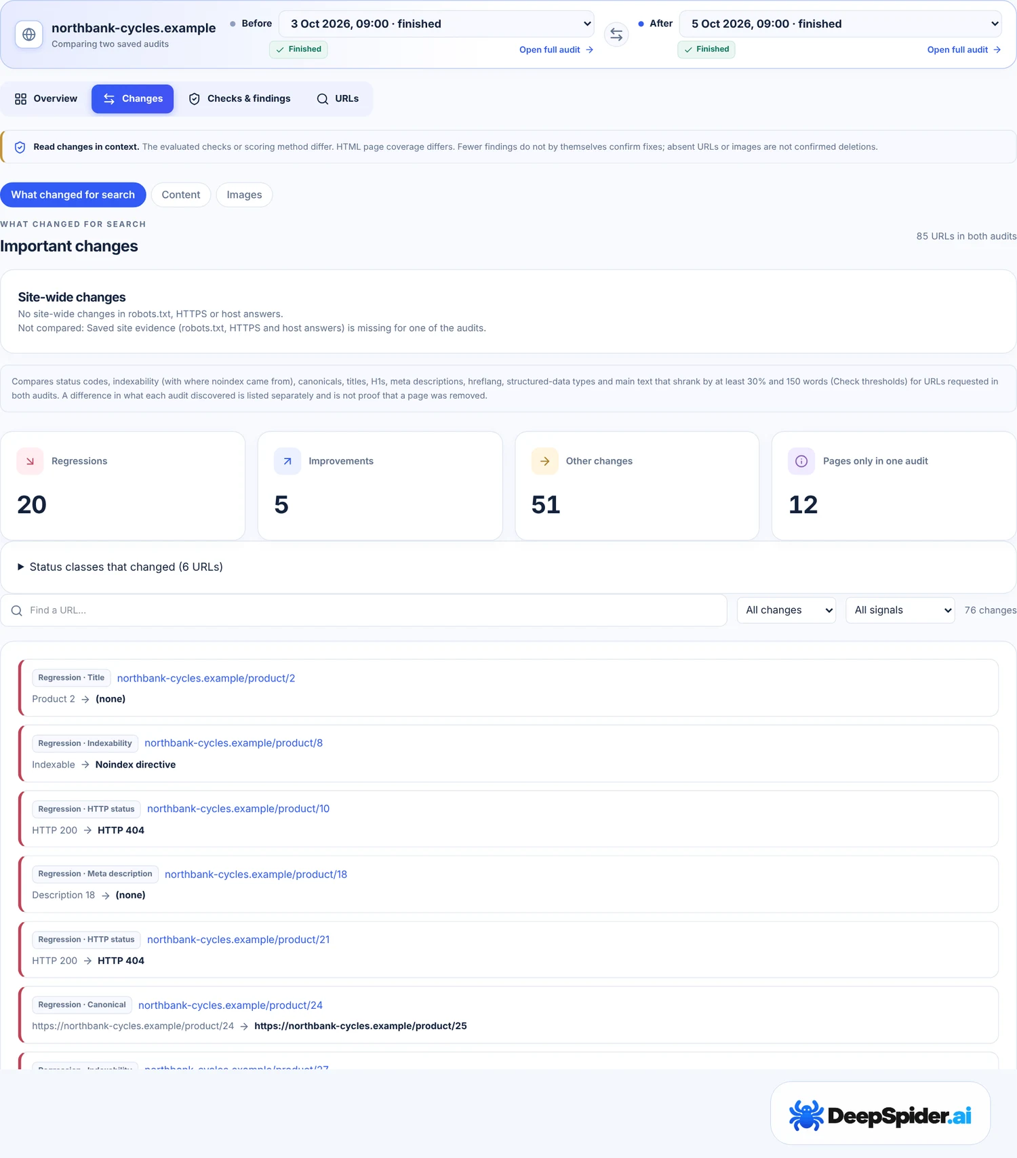Open the All signals filter dropdown

pyautogui.click(x=900, y=610)
